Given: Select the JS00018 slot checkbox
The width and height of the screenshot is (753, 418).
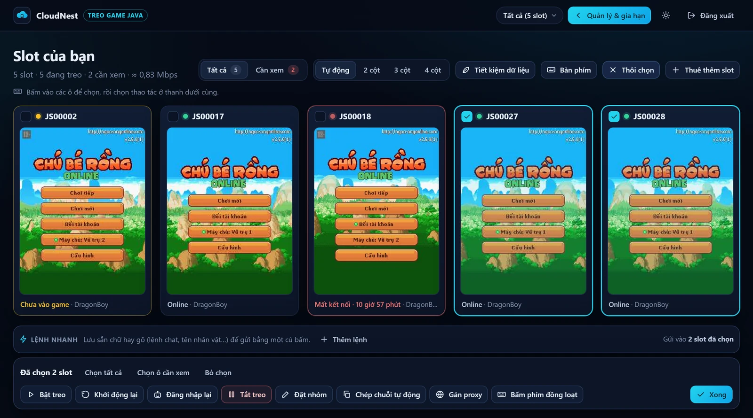Looking at the screenshot, I should point(320,116).
